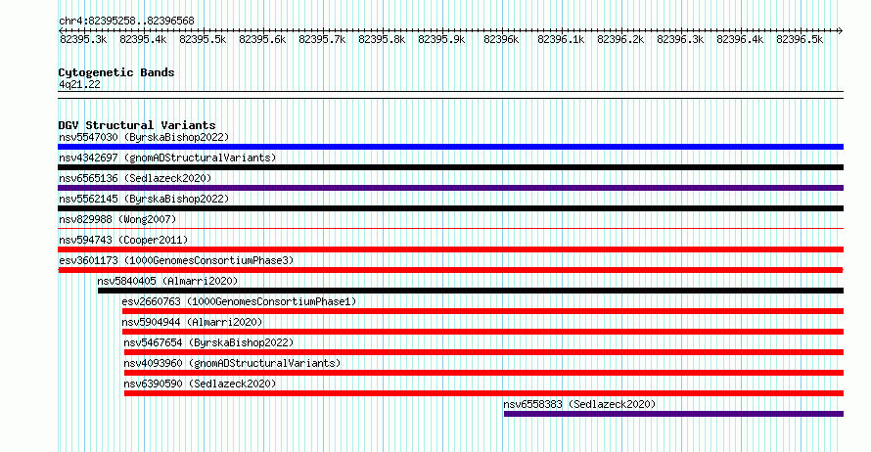Select the purple nsv6558383 variant bar
This screenshot has height=452, width=871.
point(674,414)
